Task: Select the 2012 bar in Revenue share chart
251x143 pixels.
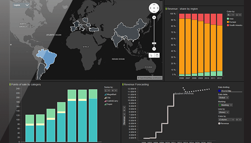Action: (220, 44)
